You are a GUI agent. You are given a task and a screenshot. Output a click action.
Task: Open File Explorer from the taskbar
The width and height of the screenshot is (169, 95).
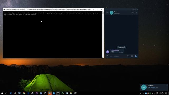pos(71,93)
